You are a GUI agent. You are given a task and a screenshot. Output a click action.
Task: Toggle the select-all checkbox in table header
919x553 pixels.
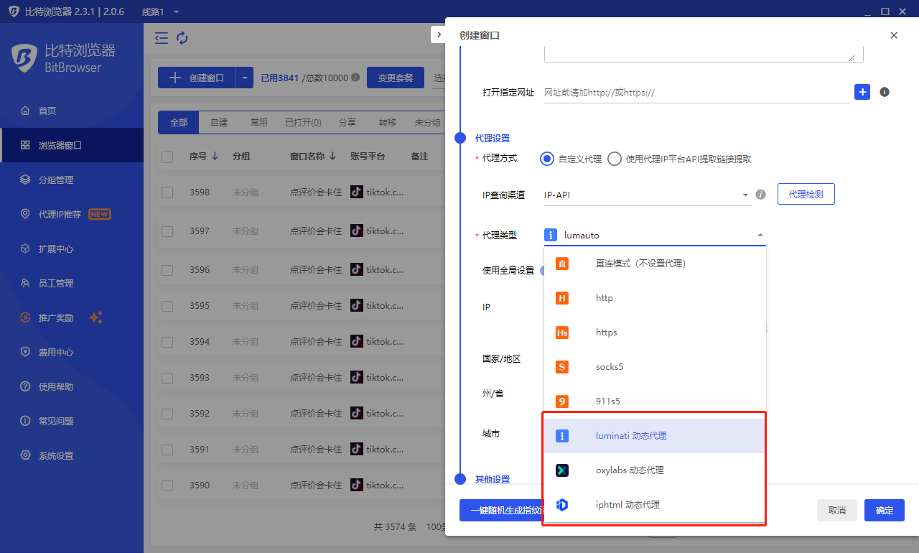[x=167, y=157]
